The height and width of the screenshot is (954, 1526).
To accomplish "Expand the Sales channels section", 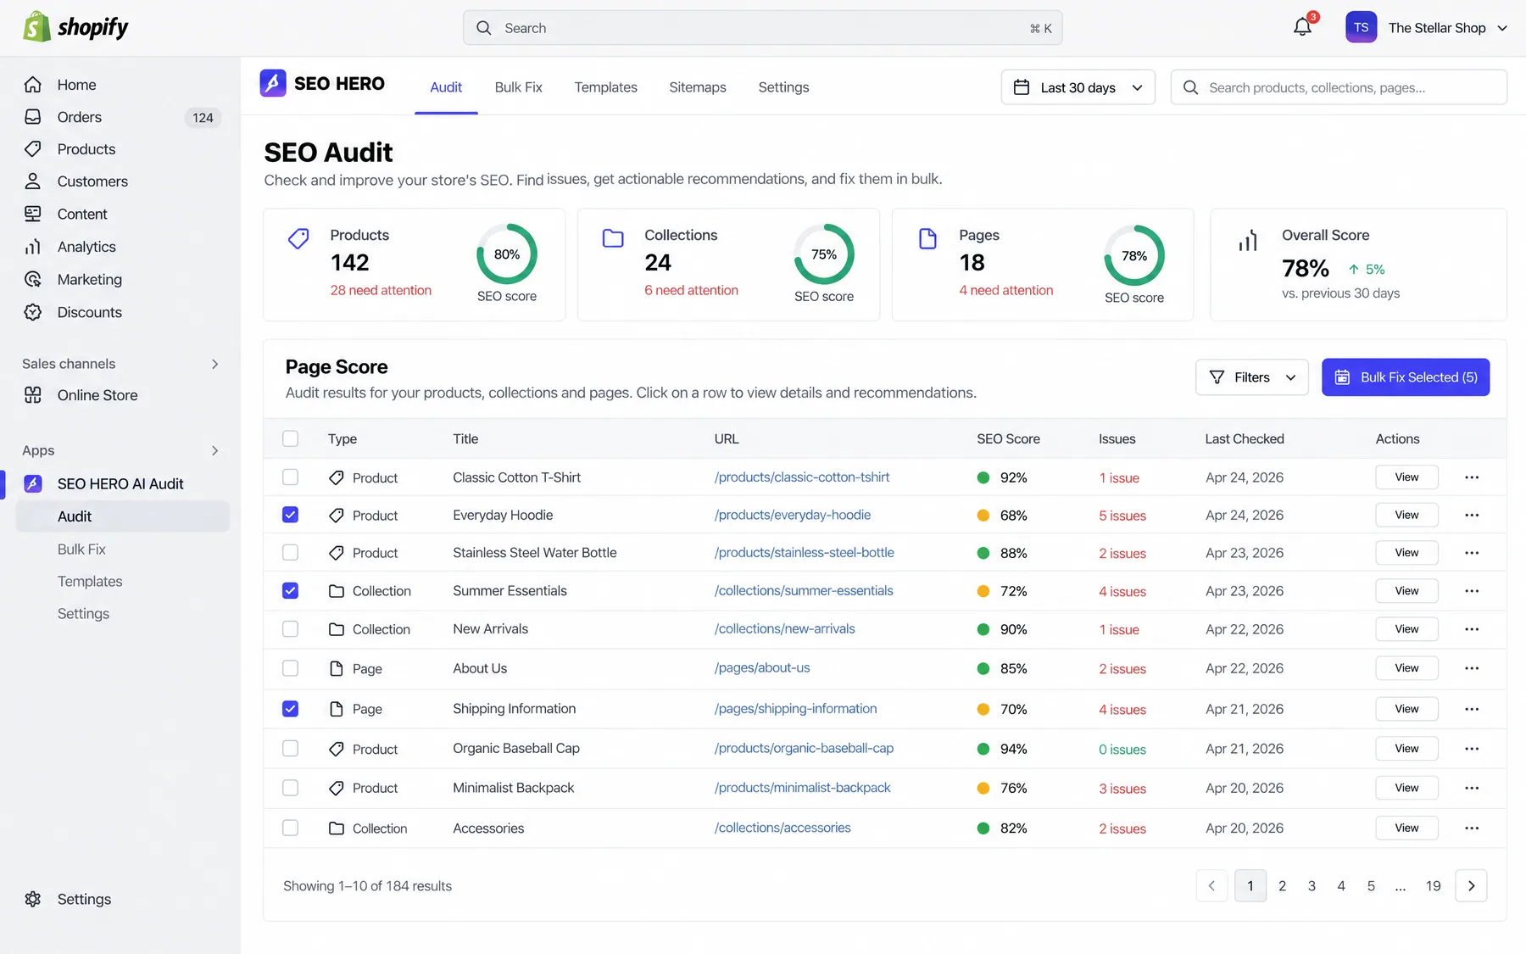I will 214,364.
